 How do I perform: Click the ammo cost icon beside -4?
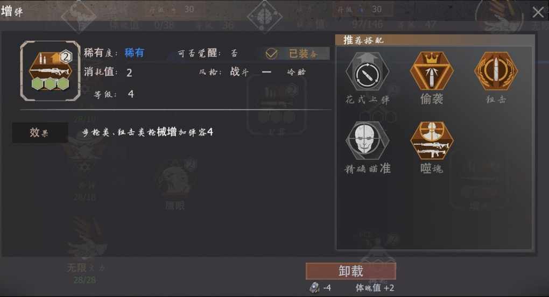pos(314,287)
